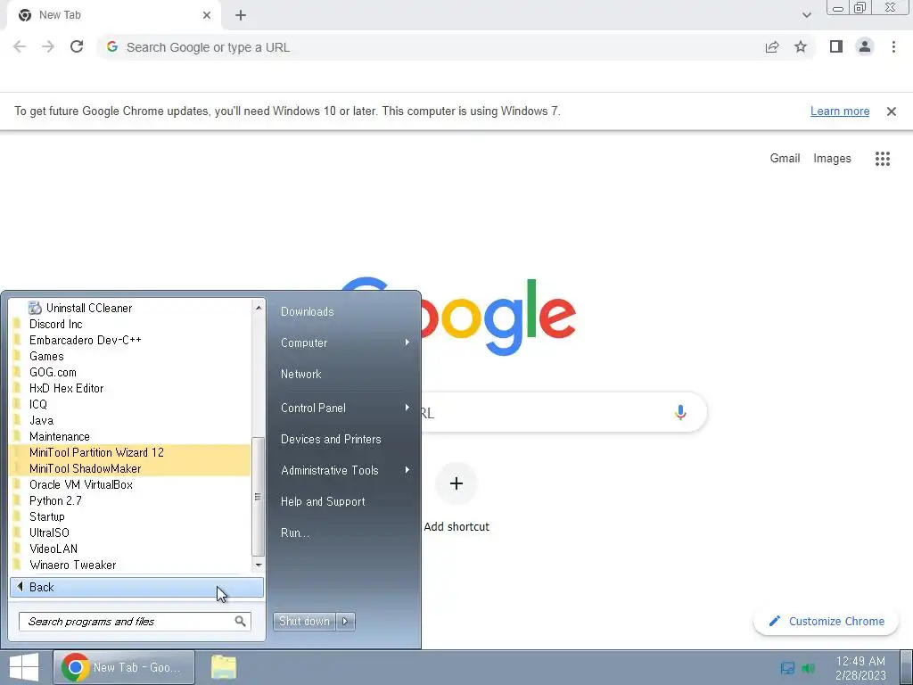Click the Shut down button
This screenshot has height=685, width=913.
[x=304, y=622]
